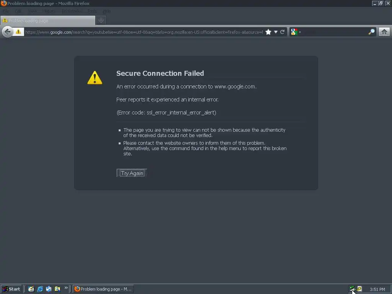Click the warning site identity icon in address bar

18,32
